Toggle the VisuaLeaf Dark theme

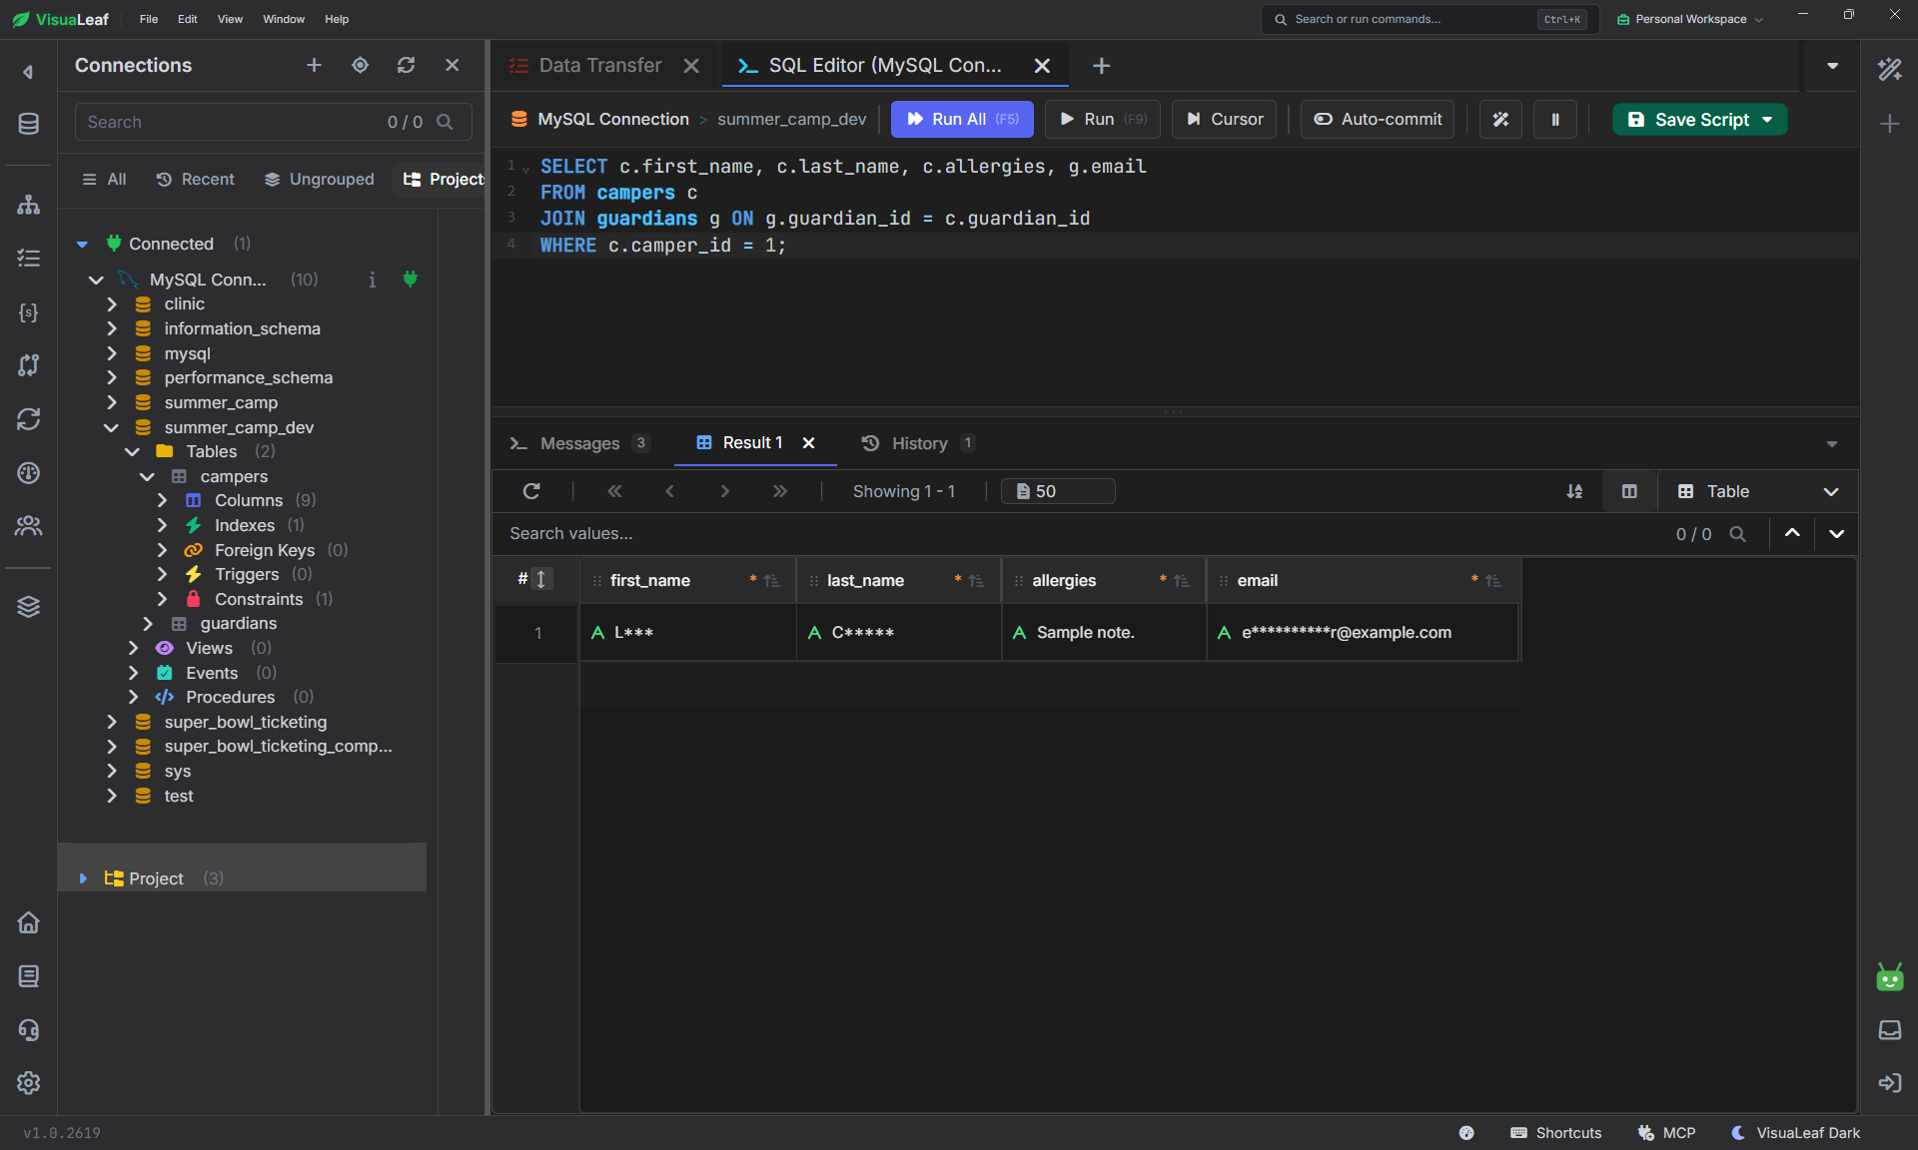coord(1796,1133)
